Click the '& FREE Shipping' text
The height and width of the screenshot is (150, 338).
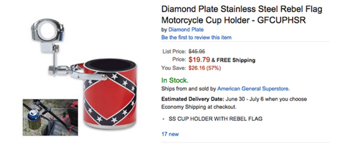pyautogui.click(x=233, y=60)
